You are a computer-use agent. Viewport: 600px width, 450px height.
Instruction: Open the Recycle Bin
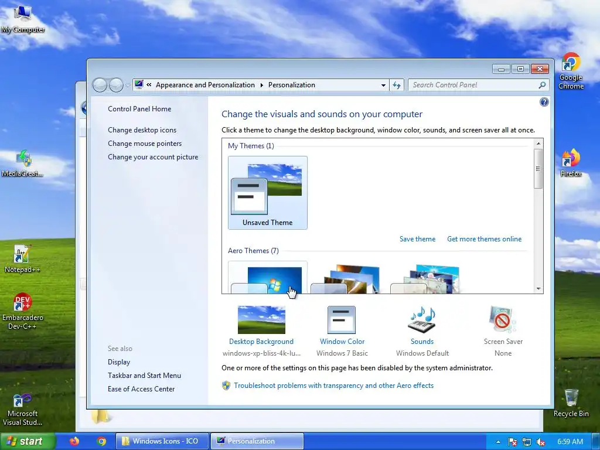pos(571,403)
